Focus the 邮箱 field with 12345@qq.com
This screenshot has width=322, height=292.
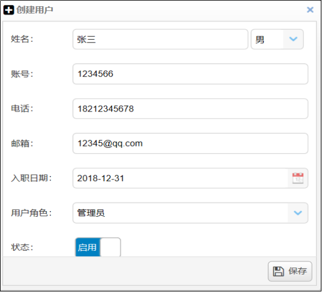click(190, 143)
